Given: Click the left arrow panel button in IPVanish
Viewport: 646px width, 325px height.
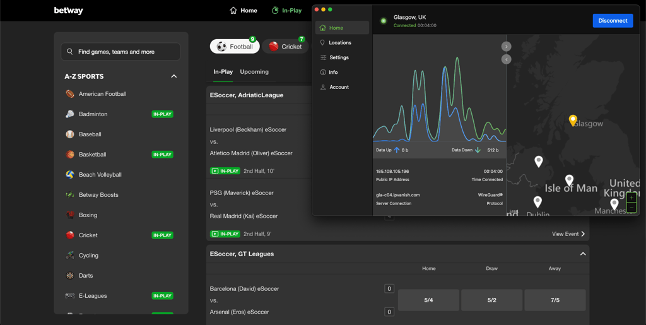Looking at the screenshot, I should click(507, 59).
